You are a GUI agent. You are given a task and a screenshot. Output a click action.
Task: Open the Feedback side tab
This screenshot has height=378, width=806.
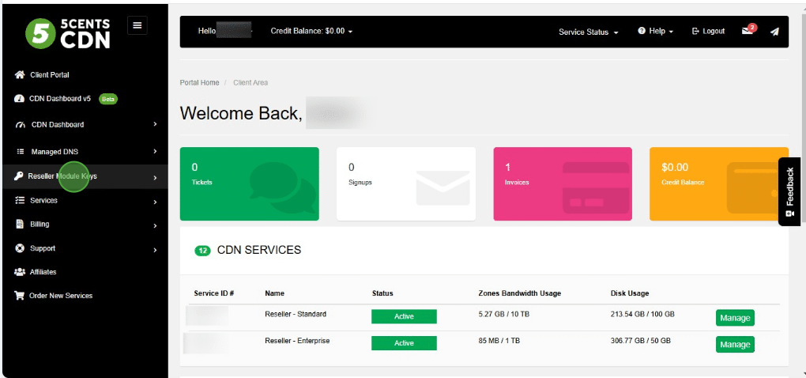coord(789,191)
